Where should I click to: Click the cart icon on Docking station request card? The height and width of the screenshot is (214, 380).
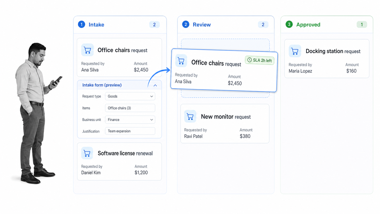[295, 51]
